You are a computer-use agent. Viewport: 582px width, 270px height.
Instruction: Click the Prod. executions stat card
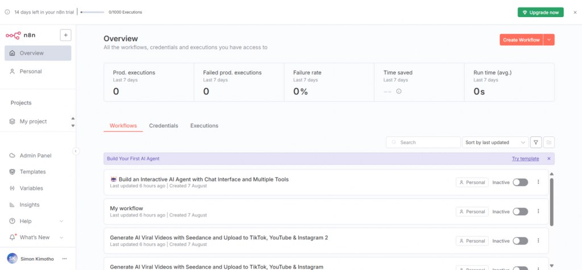point(149,82)
